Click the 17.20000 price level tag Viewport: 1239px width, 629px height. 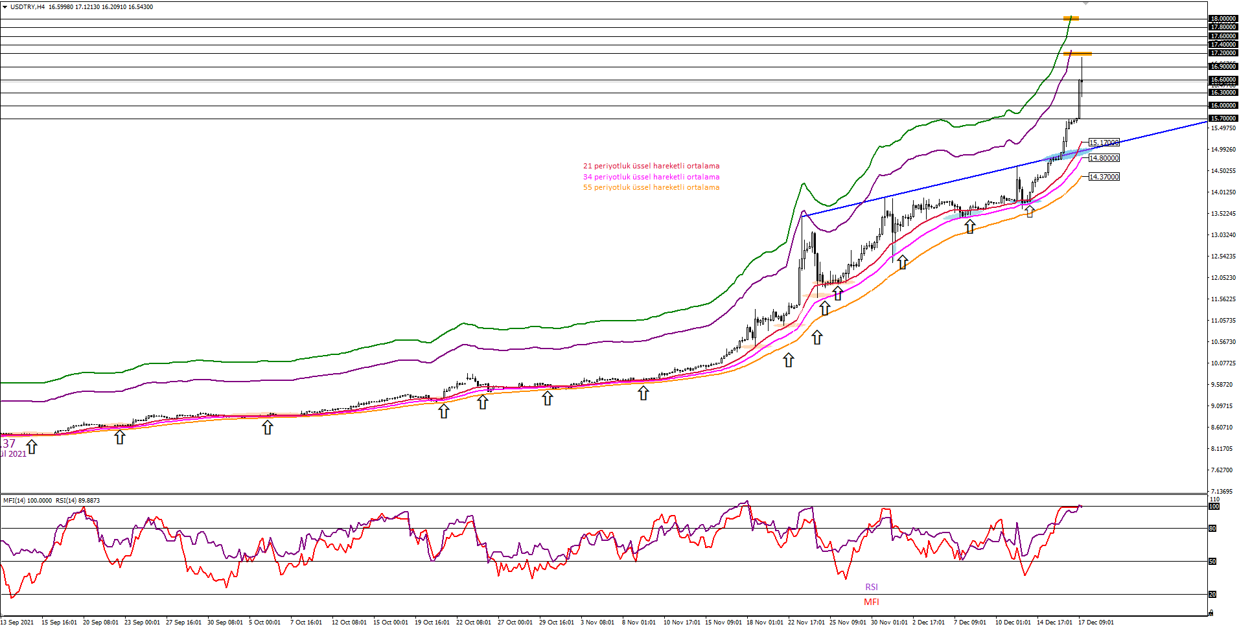tap(1223, 53)
